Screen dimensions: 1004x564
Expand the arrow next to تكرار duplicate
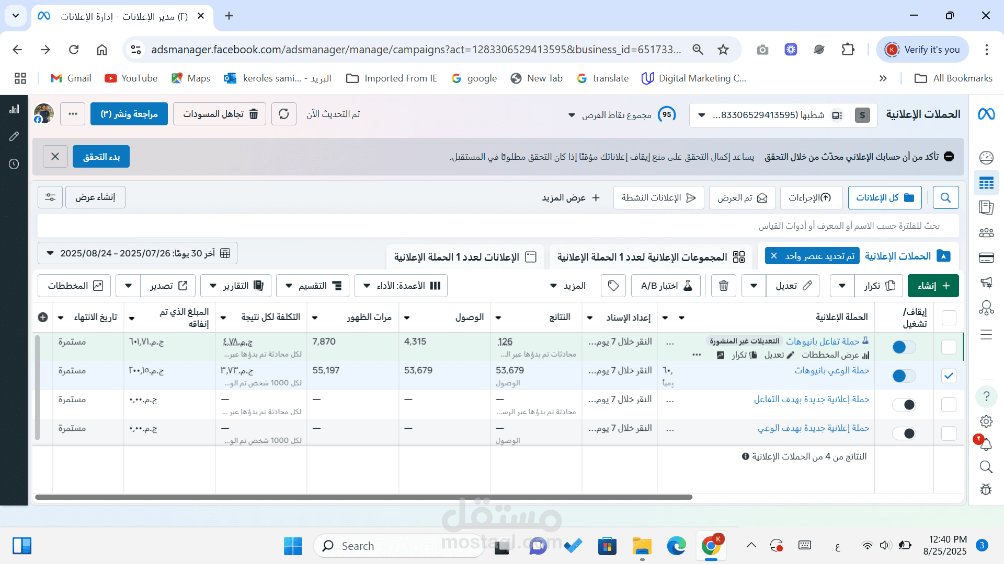click(x=842, y=286)
